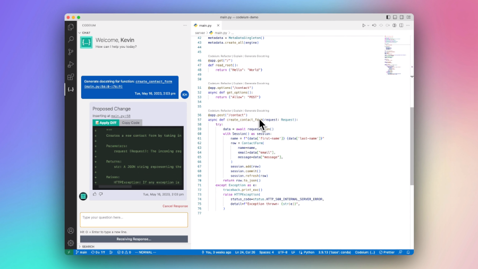478x269 pixels.
Task: Click Codeium bot avatar below response
Action: coord(83,196)
